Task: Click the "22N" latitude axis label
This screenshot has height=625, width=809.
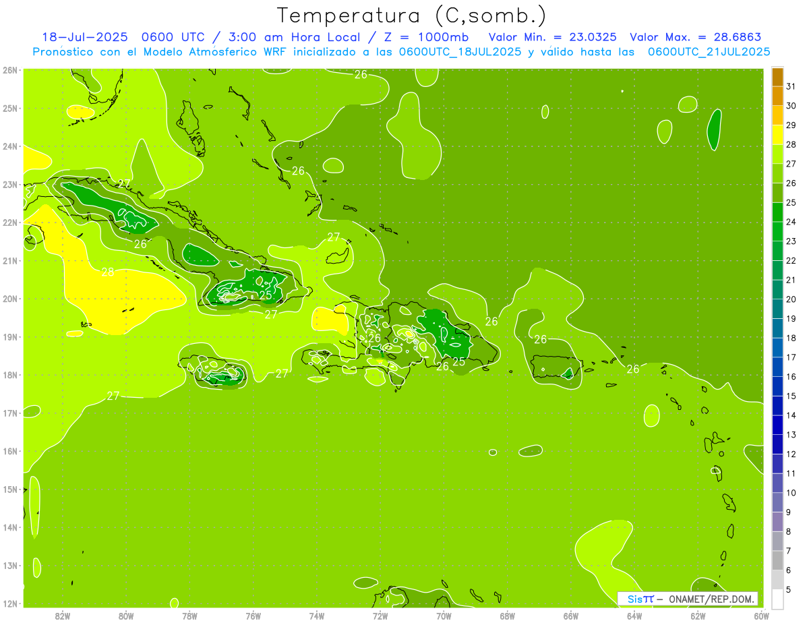Action: (x=9, y=222)
